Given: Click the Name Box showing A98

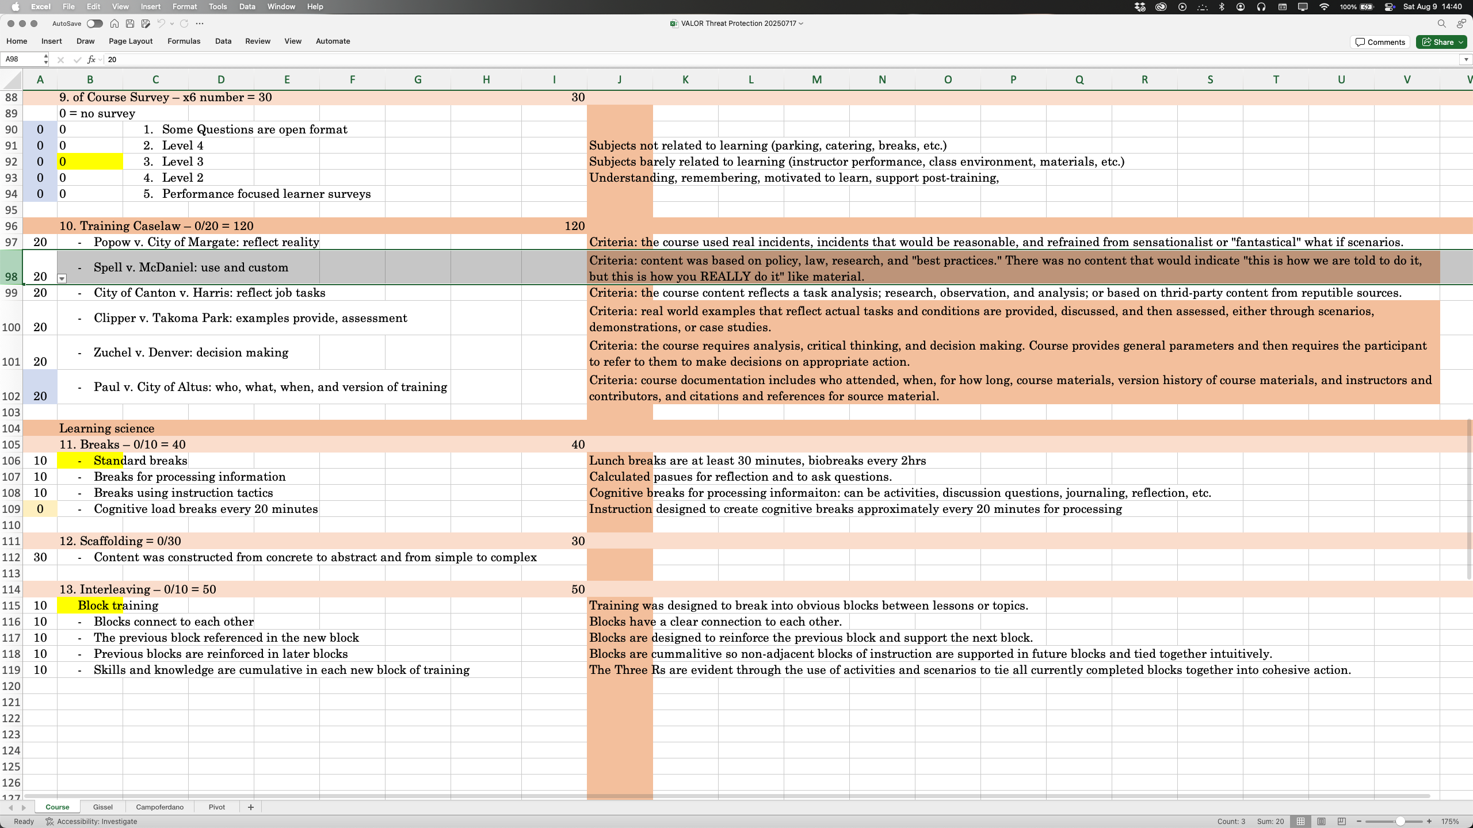Looking at the screenshot, I should coord(22,59).
